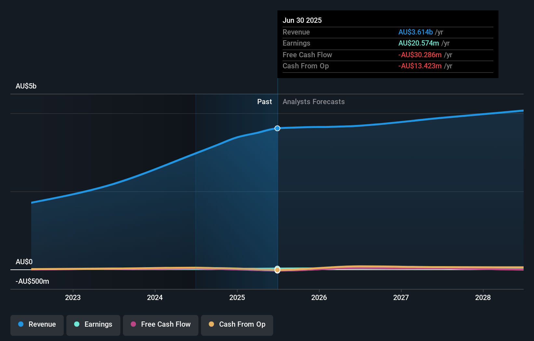
Task: Toggle the Earnings series visibility
Action: [x=93, y=324]
